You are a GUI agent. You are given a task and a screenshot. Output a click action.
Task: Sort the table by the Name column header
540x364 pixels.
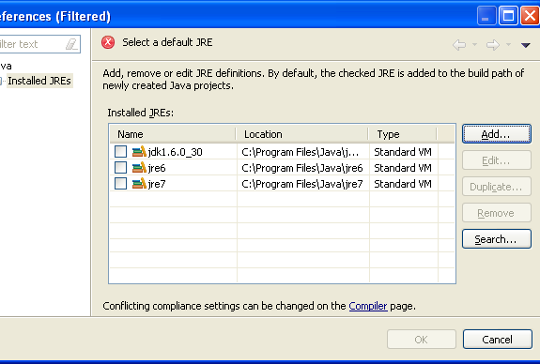pyautogui.click(x=173, y=134)
